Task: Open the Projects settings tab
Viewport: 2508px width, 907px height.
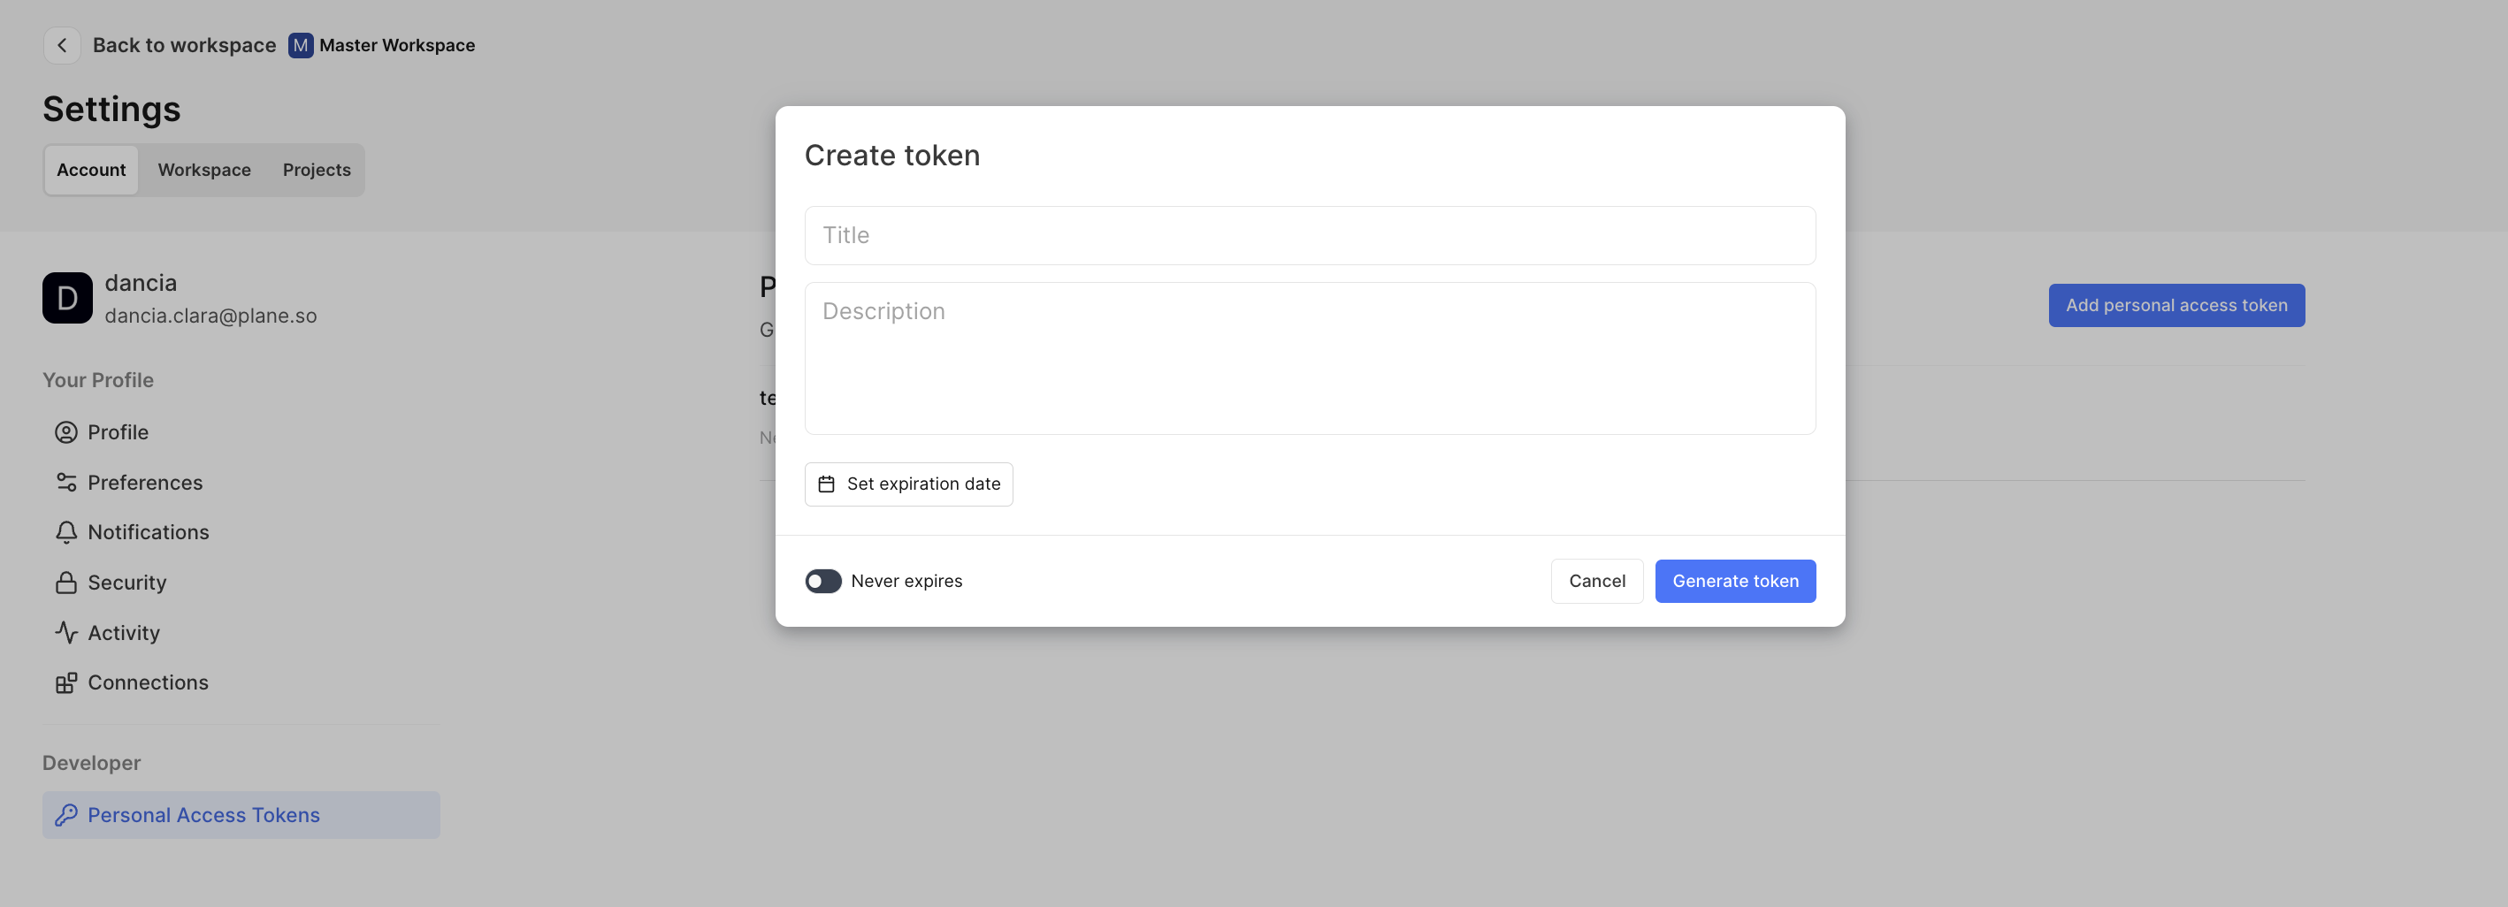Action: click(316, 170)
